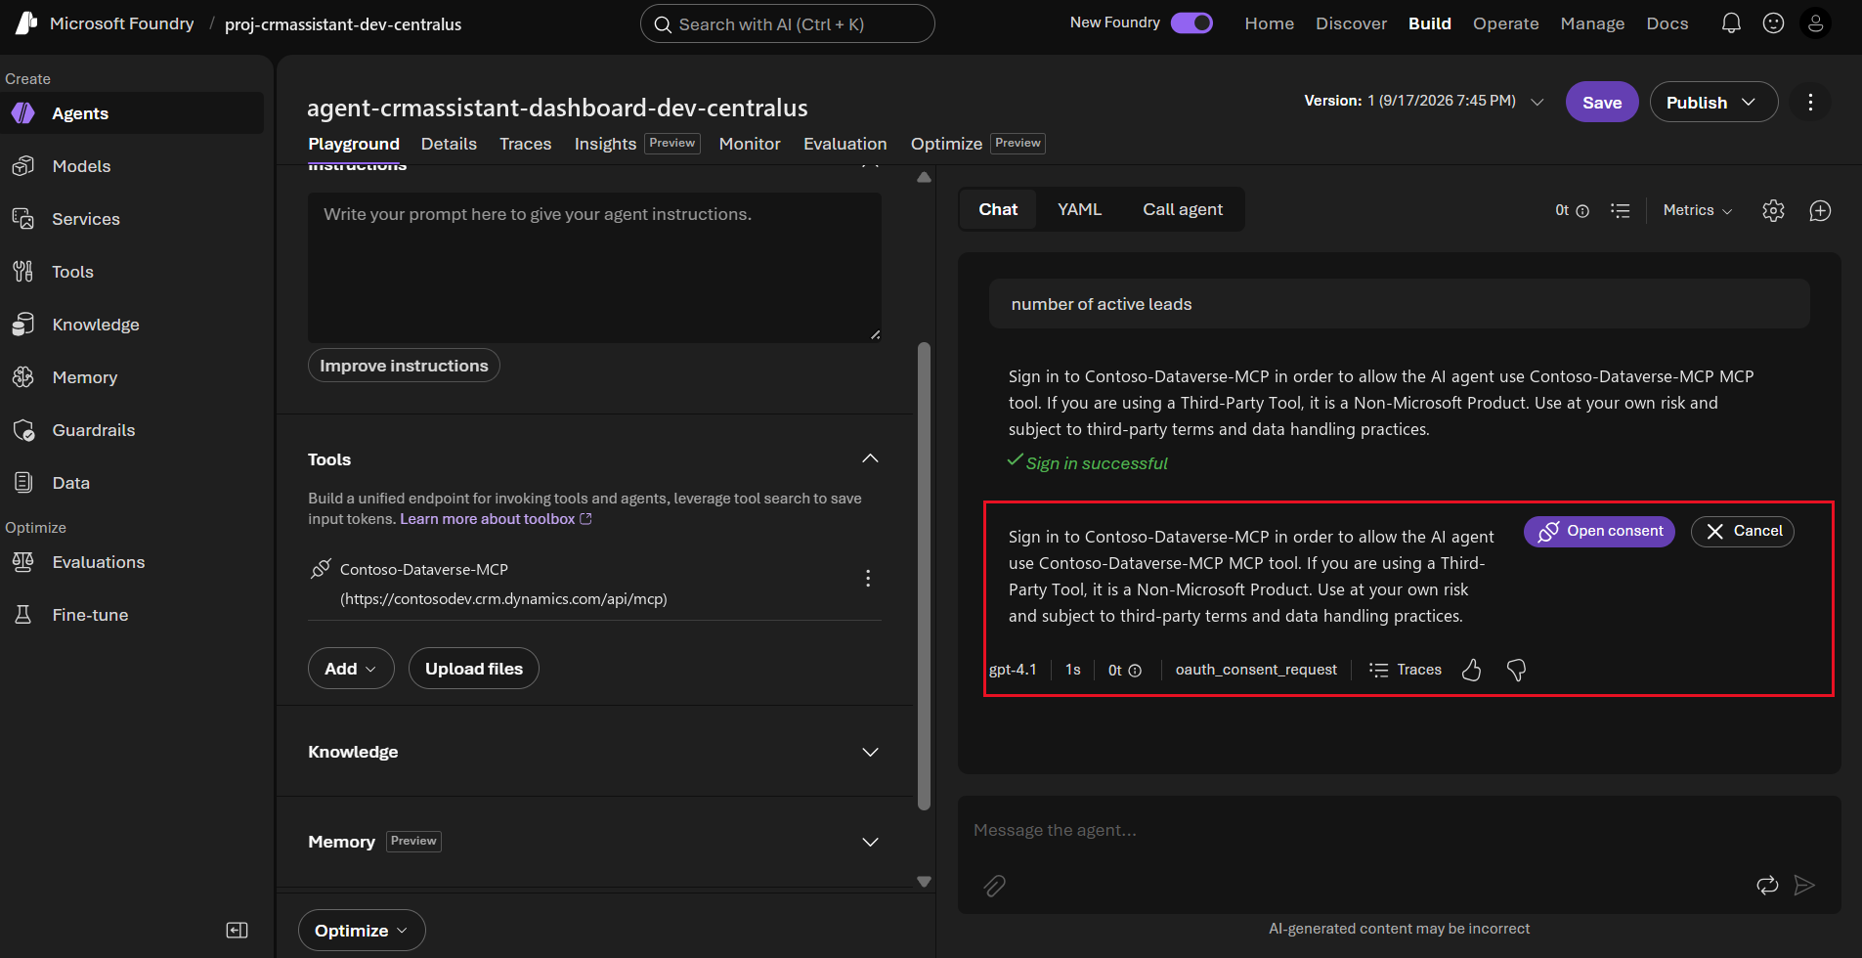Give thumbs down to the response

pyautogui.click(x=1516, y=670)
